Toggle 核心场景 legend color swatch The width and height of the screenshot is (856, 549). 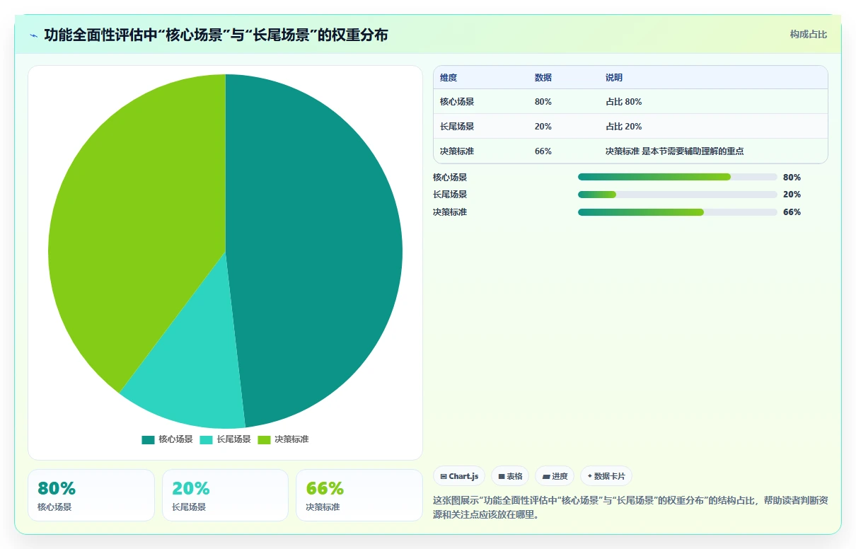coord(148,439)
